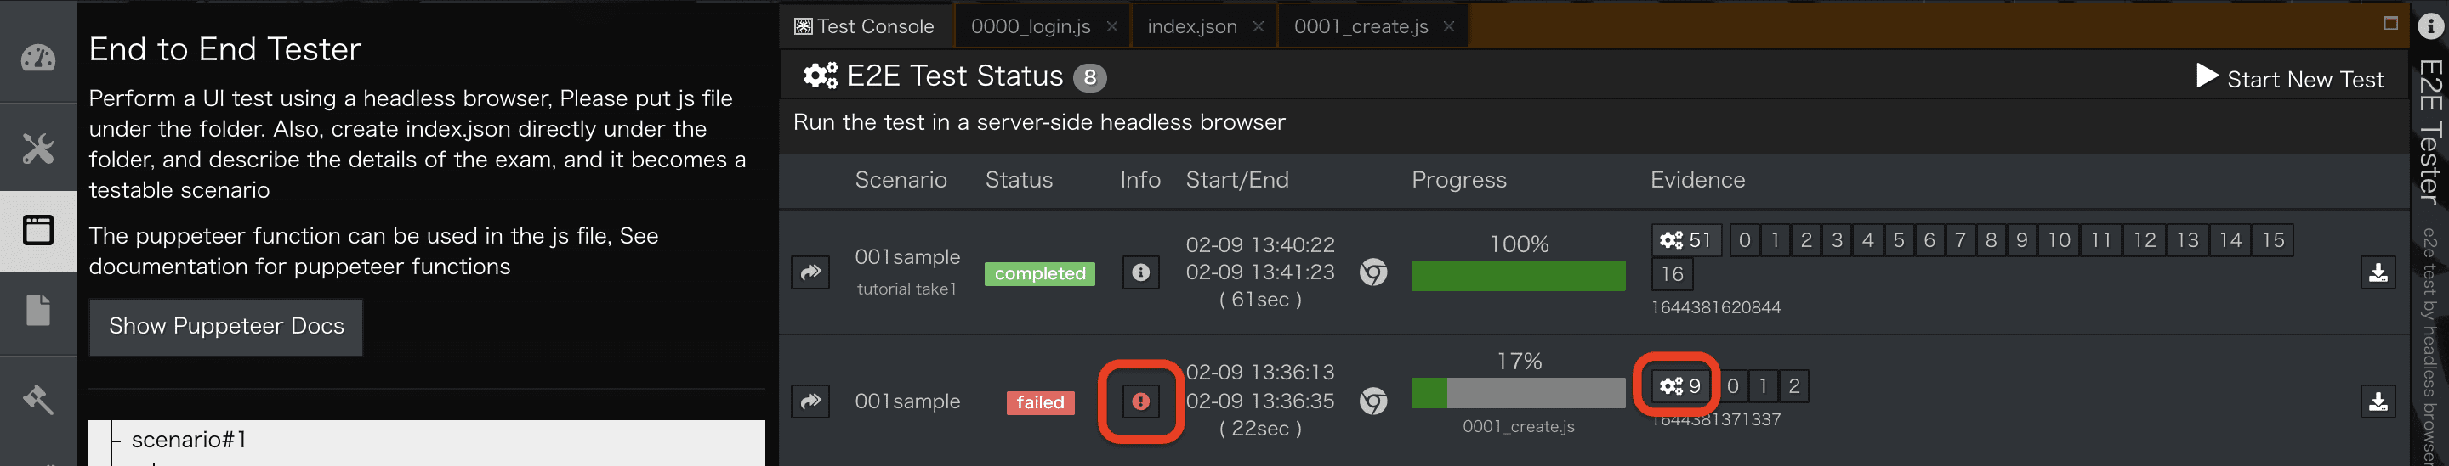This screenshot has width=2449, height=466.
Task: Click Show Puppeteer Docs button
Action: pyautogui.click(x=226, y=327)
